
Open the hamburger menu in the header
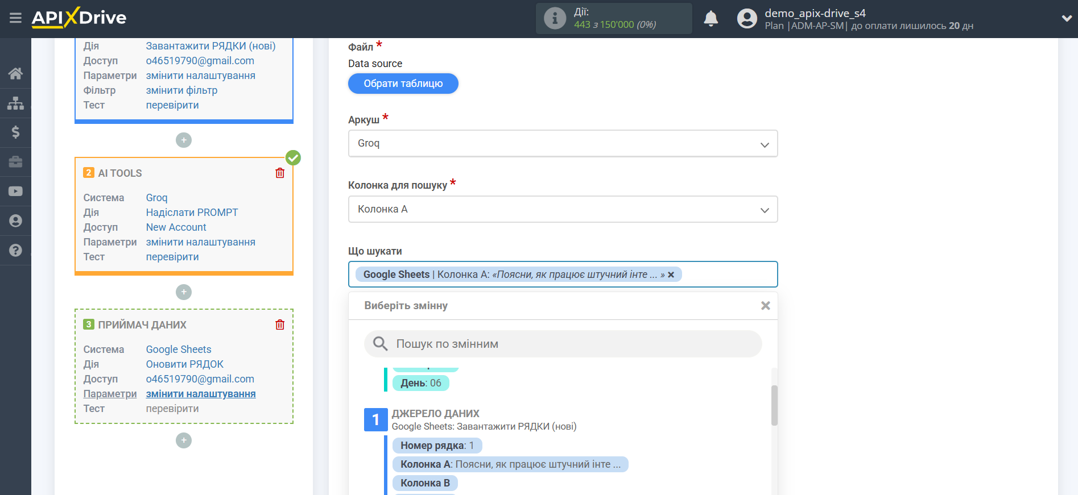pyautogui.click(x=15, y=18)
